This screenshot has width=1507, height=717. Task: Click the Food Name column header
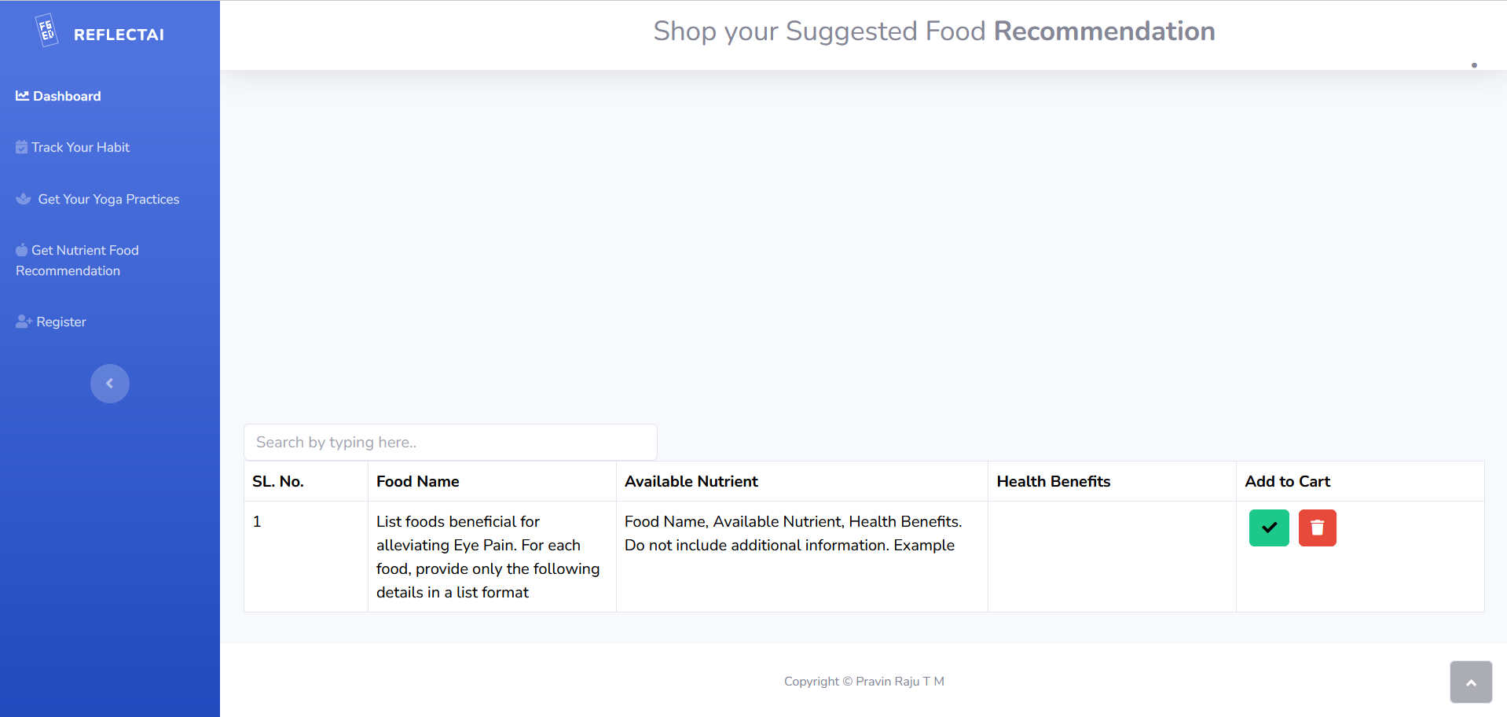[x=417, y=481]
